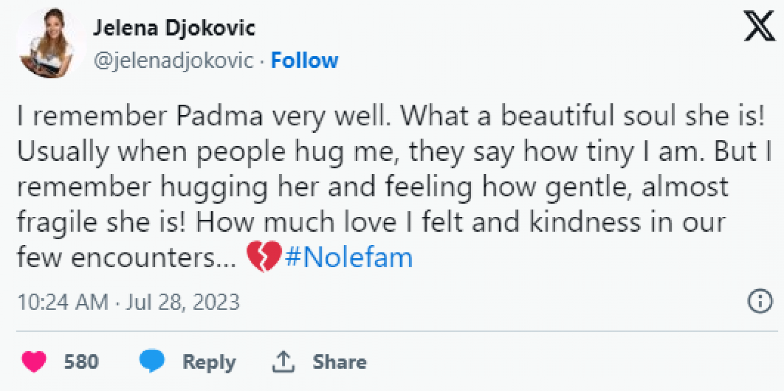
Task: Click the share upload arrow icon
Action: tap(283, 361)
